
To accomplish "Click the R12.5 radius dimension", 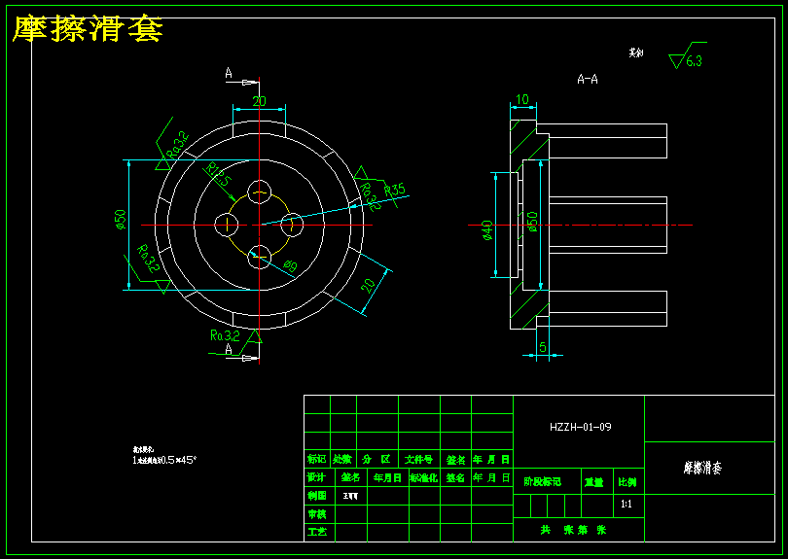I will pos(218,174).
